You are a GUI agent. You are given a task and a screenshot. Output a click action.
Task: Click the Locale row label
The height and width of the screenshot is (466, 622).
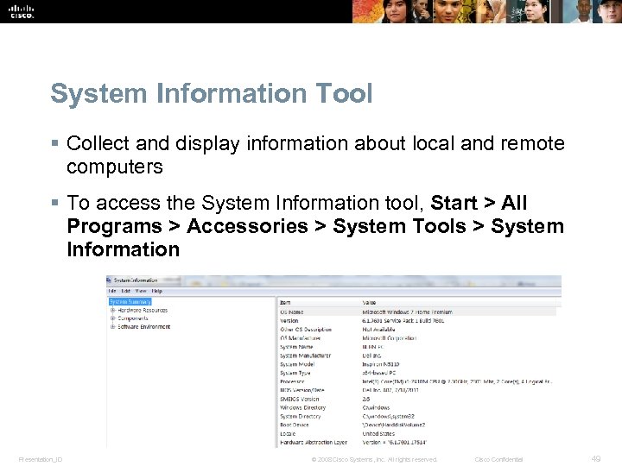coord(288,434)
